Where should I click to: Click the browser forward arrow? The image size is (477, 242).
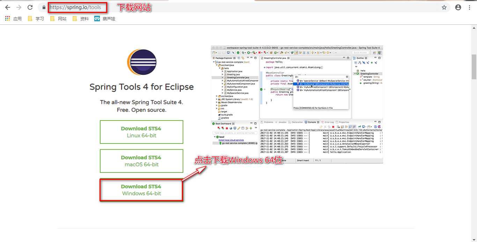[x=19, y=7]
